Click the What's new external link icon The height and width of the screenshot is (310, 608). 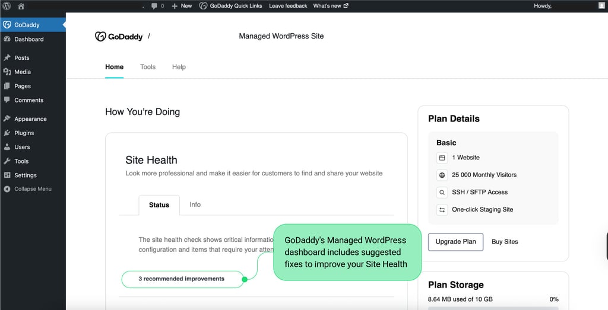(x=346, y=6)
